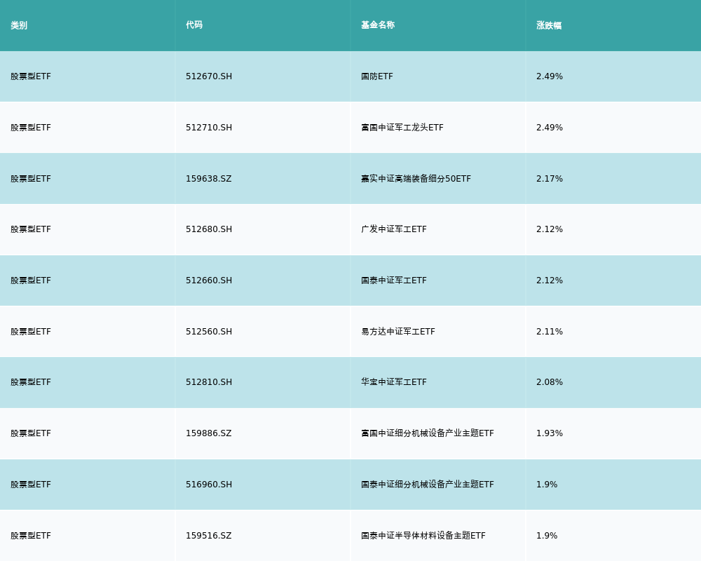Click fund name 国泰中证半导体材料设备主题ETF
This screenshot has height=561, width=701.
point(423,536)
